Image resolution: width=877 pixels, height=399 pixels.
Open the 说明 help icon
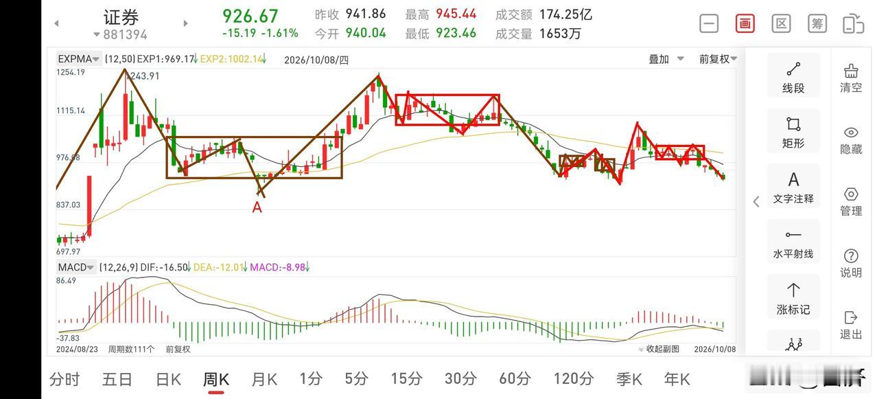pyautogui.click(x=851, y=263)
